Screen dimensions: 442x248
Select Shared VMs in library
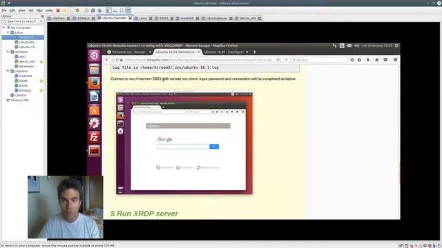point(17,100)
